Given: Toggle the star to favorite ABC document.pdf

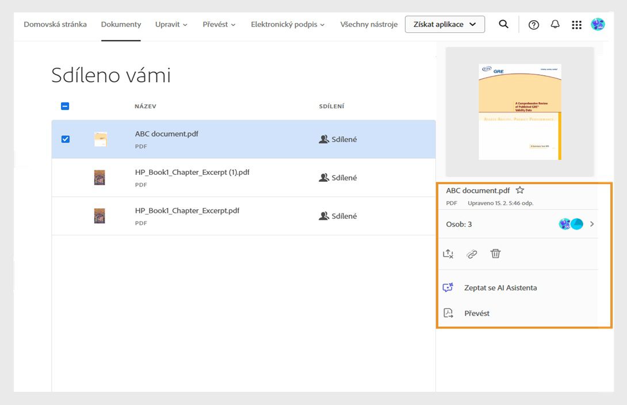Looking at the screenshot, I should (519, 190).
